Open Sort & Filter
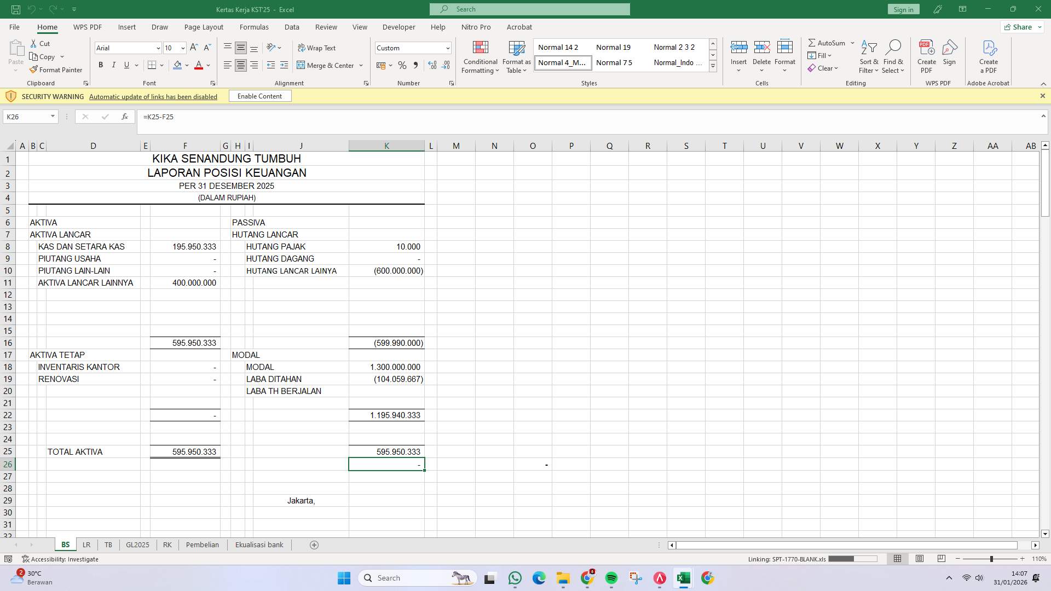This screenshot has width=1051, height=591. point(869,57)
